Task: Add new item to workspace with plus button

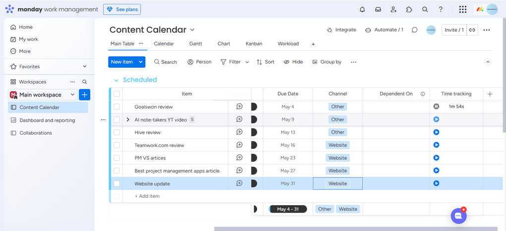Action: coord(84,94)
